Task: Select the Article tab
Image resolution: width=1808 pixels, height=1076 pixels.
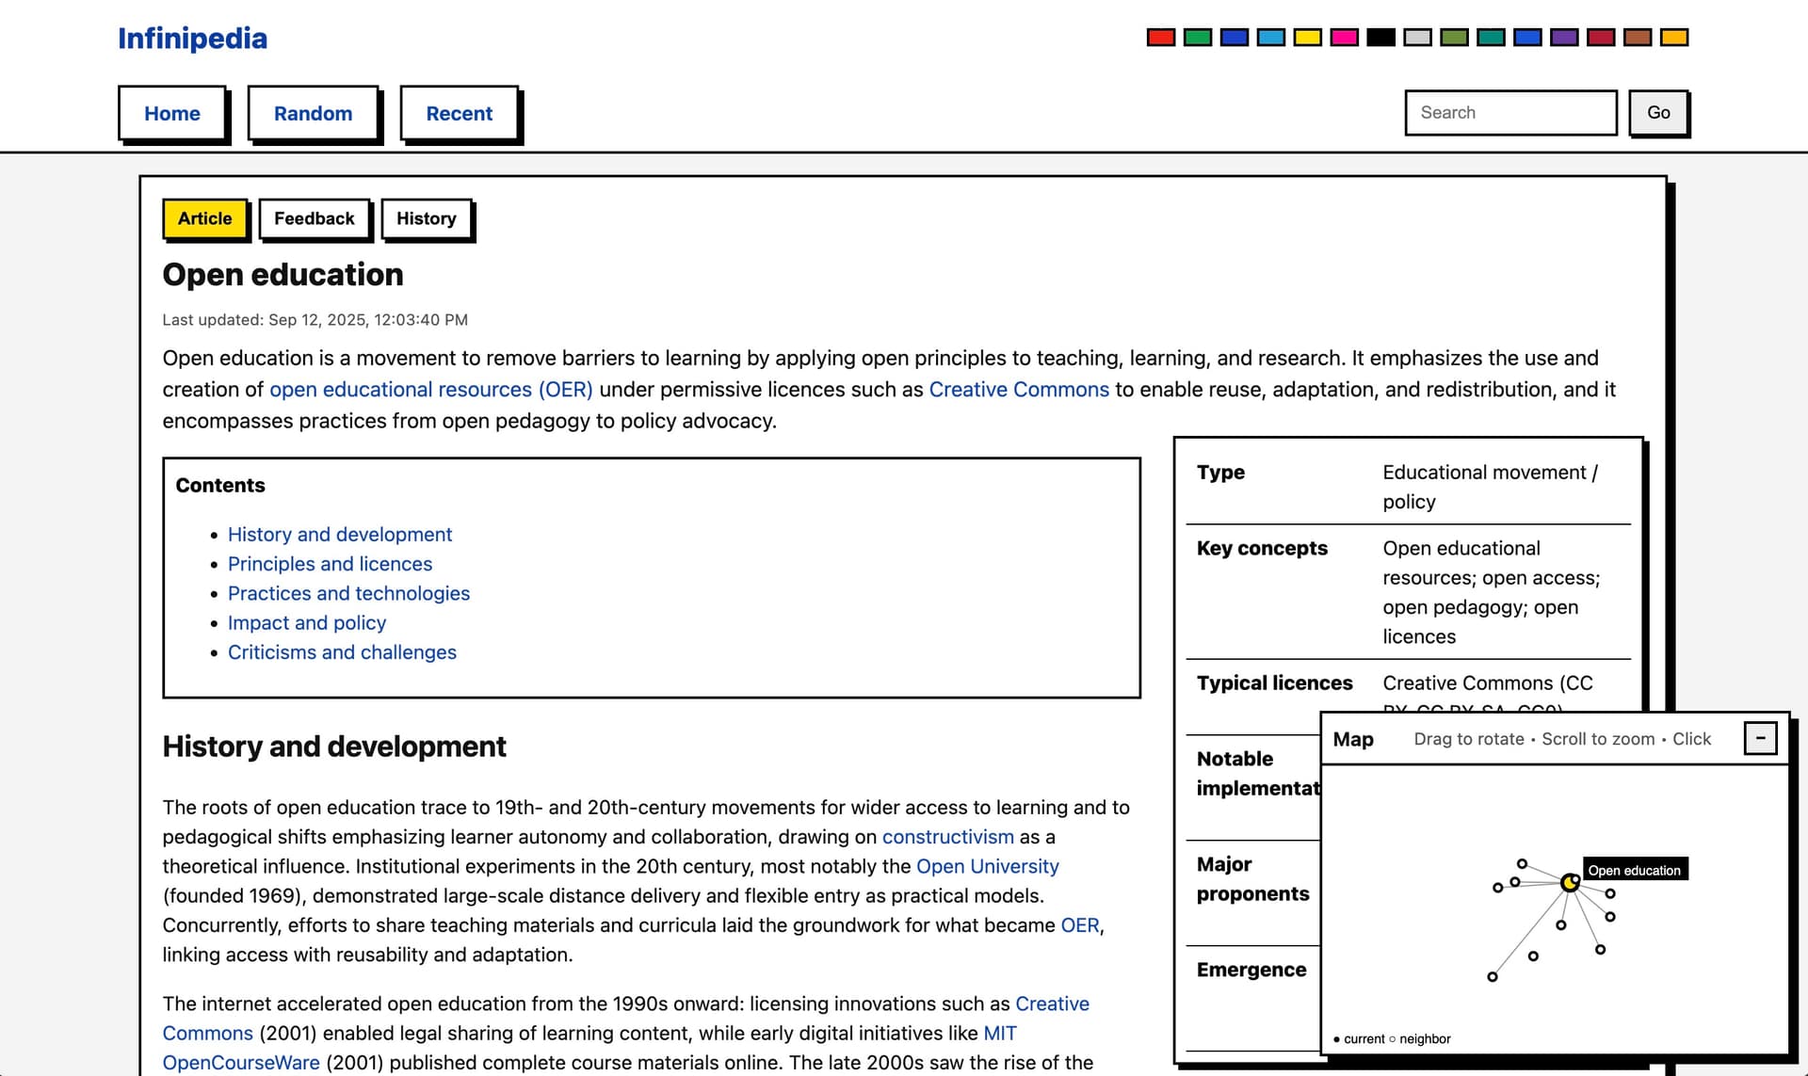Action: point(204,218)
